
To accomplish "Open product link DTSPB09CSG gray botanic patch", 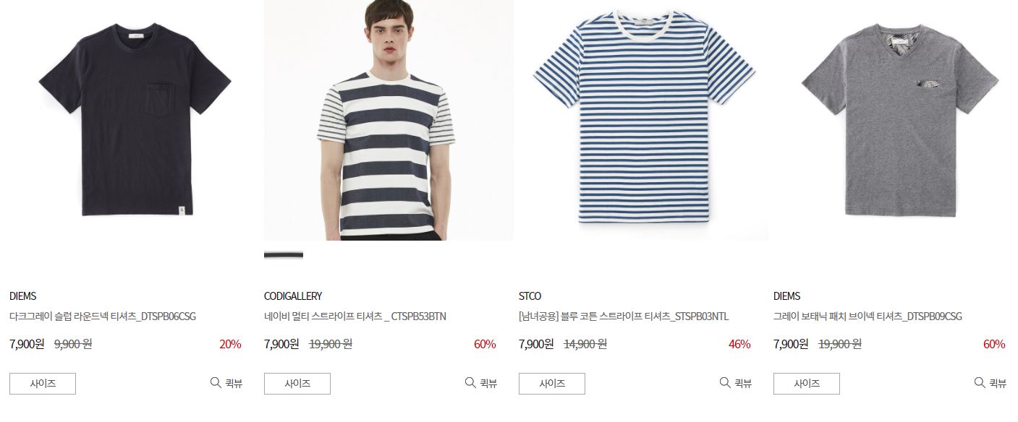I will click(x=868, y=316).
